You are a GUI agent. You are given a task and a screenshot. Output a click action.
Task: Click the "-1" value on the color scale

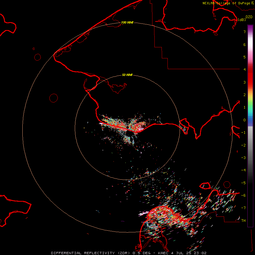(x=243, y=133)
